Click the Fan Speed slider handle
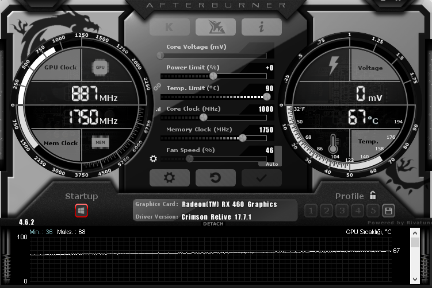 (x=190, y=158)
